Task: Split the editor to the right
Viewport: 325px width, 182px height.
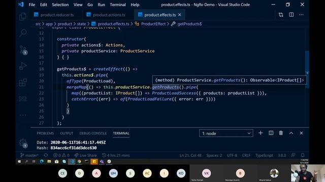Action: (291, 15)
